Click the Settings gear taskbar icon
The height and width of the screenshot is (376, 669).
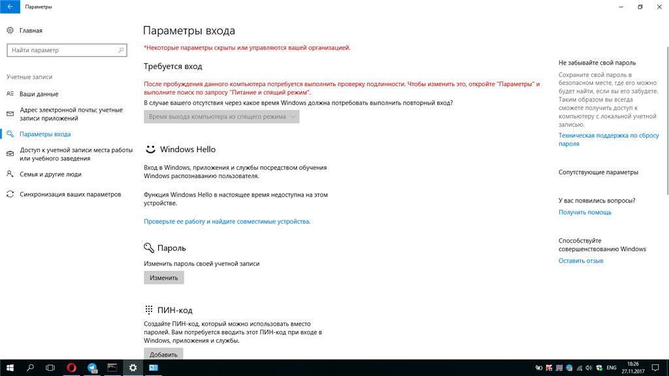(133, 368)
